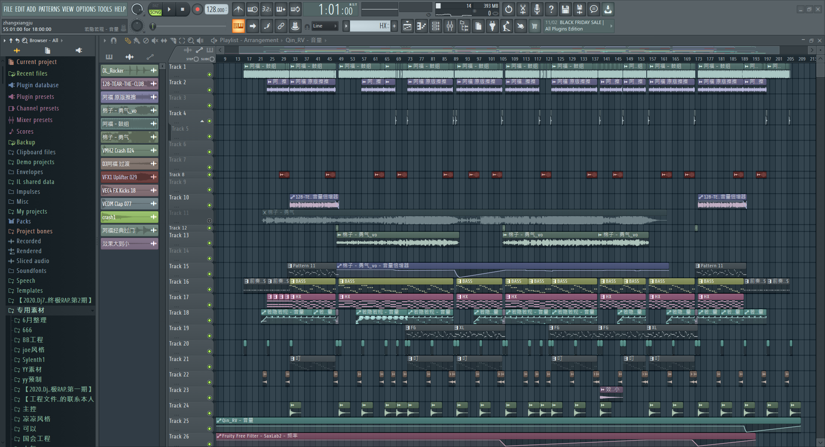Open the OPTIONS menu
This screenshot has width=825, height=447.
86,9
